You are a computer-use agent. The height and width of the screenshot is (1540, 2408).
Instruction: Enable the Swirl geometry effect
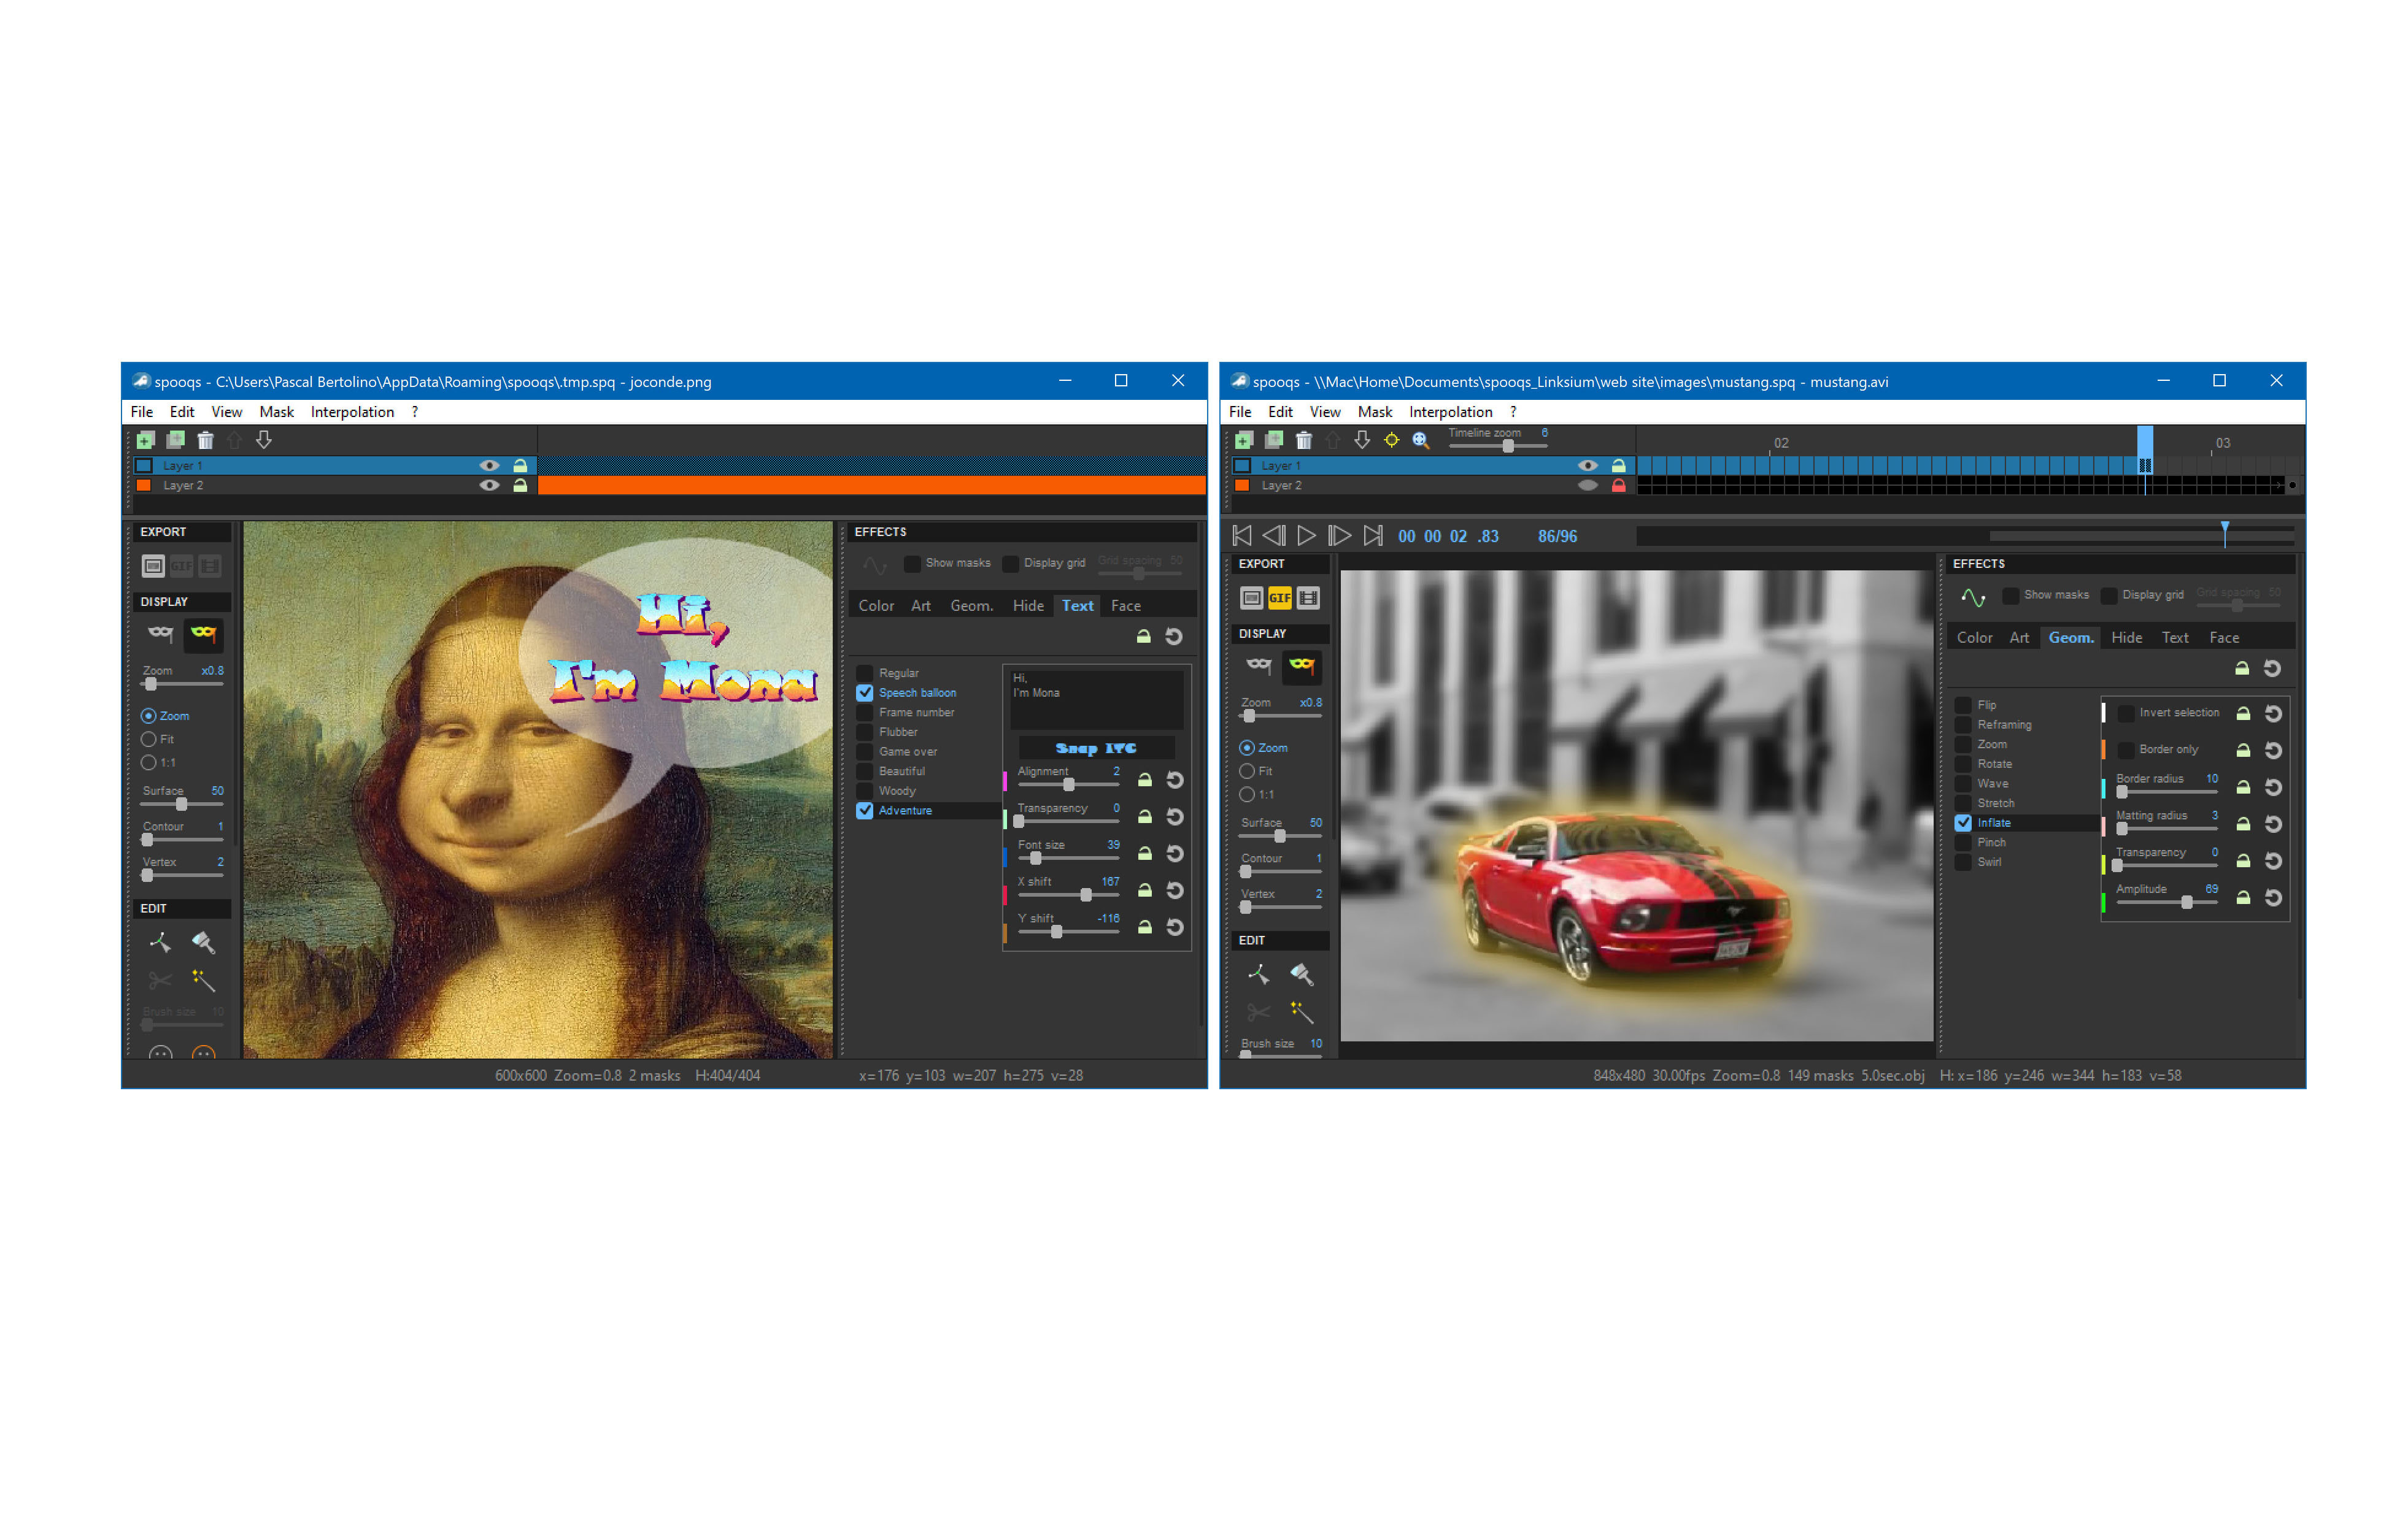1964,861
